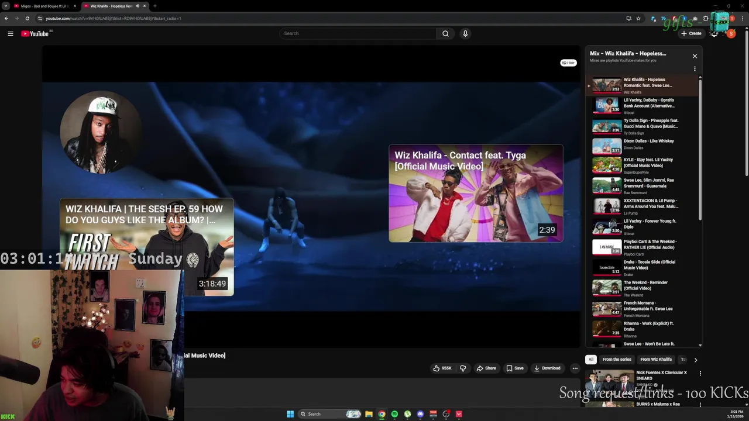Go to YouTube home via logo
The height and width of the screenshot is (421, 749).
tap(35, 33)
